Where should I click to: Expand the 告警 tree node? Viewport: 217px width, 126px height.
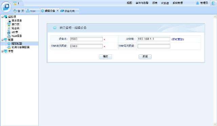pyautogui.click(x=2, y=51)
